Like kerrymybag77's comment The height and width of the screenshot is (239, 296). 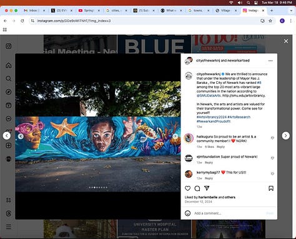(272, 174)
